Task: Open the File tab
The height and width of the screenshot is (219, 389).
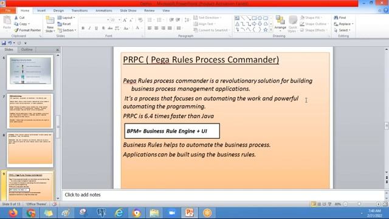Action: pos(8,11)
